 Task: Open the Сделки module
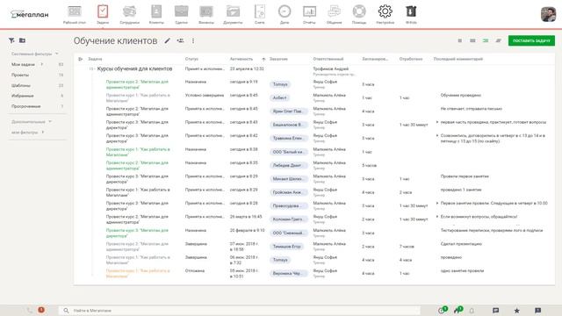tap(182, 14)
